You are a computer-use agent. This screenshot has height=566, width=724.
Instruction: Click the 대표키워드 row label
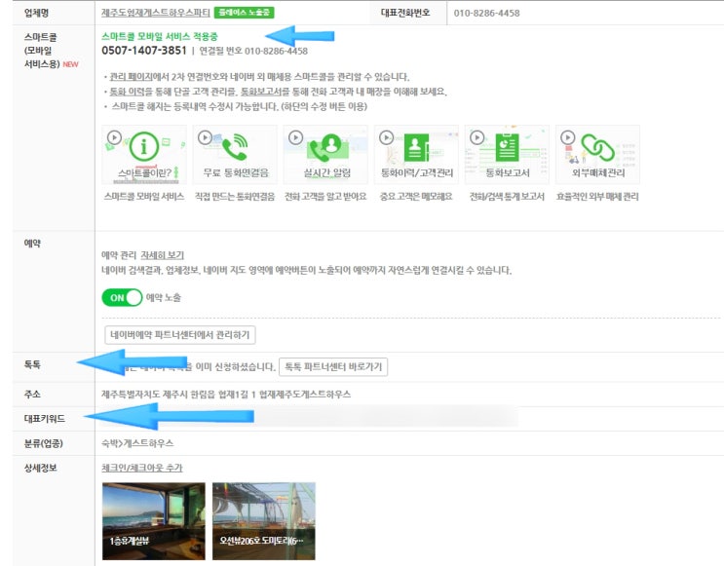coord(44,419)
